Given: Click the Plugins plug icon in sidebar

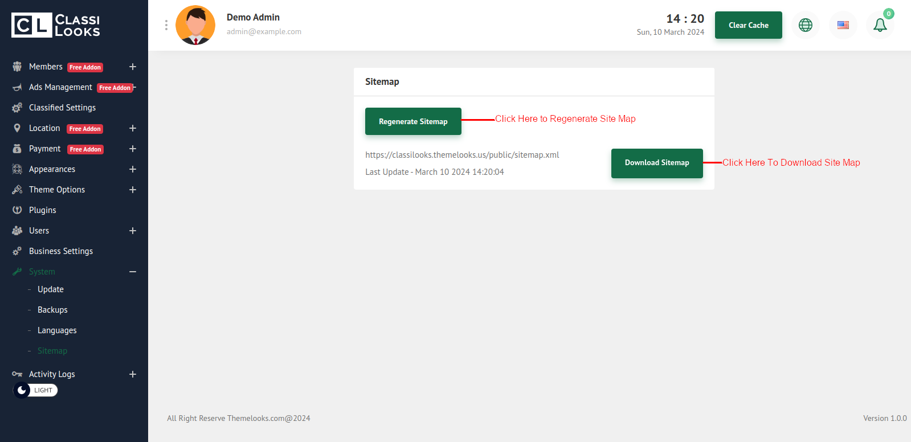Looking at the screenshot, I should [x=17, y=210].
